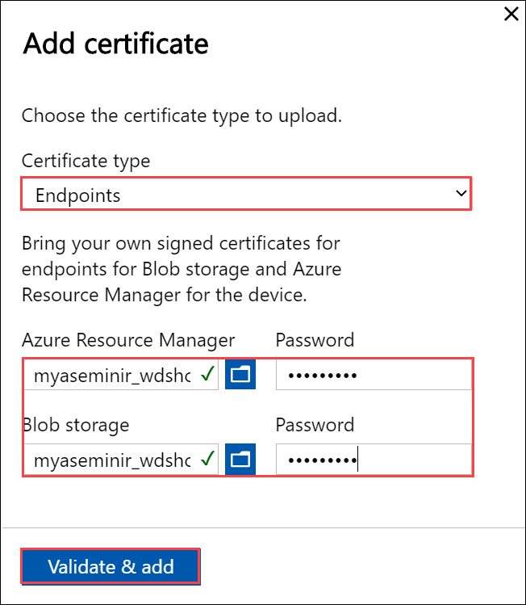Image resolution: width=526 pixels, height=605 pixels.
Task: Click the Password label beside Blob storage
Action: coord(315,425)
